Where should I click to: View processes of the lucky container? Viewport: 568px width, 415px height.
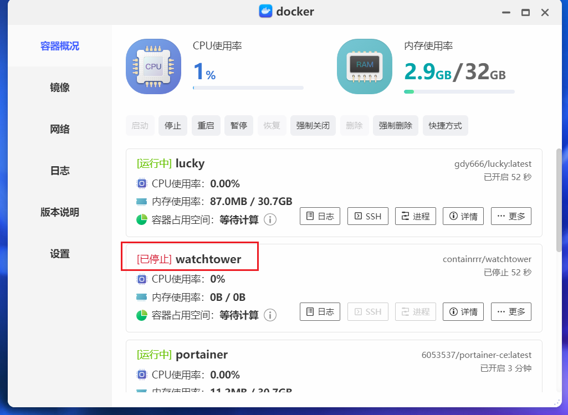pyautogui.click(x=415, y=216)
